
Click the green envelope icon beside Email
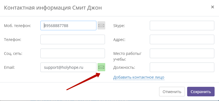(101, 67)
